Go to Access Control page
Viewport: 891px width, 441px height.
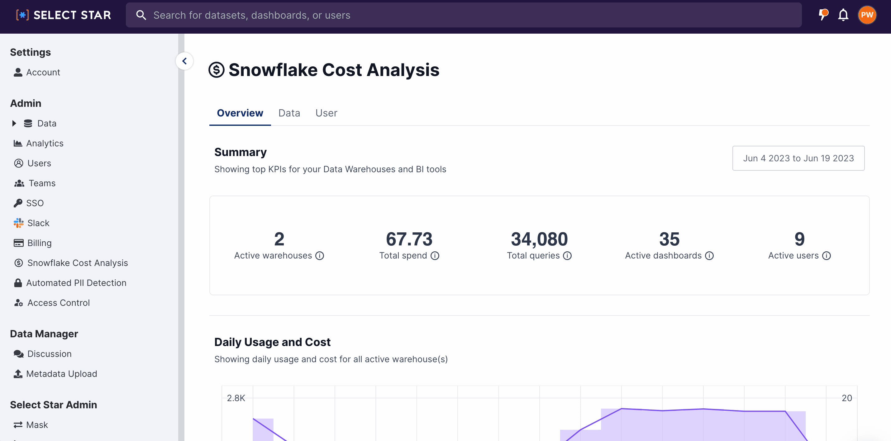pyautogui.click(x=58, y=303)
